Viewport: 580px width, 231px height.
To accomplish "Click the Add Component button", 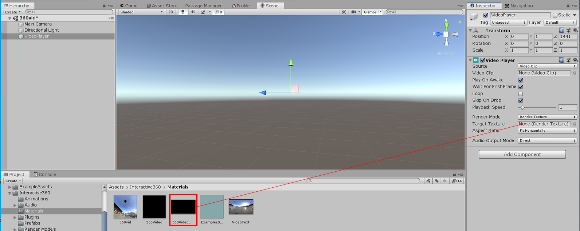I will point(522,155).
